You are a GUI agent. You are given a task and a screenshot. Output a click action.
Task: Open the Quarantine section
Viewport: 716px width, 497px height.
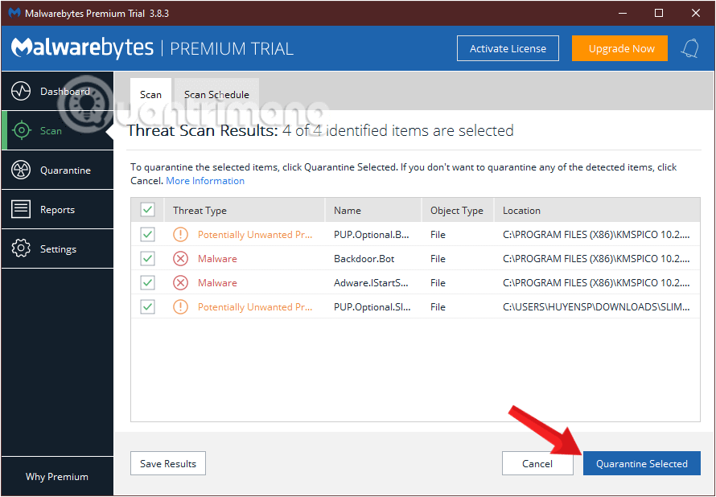coord(58,170)
